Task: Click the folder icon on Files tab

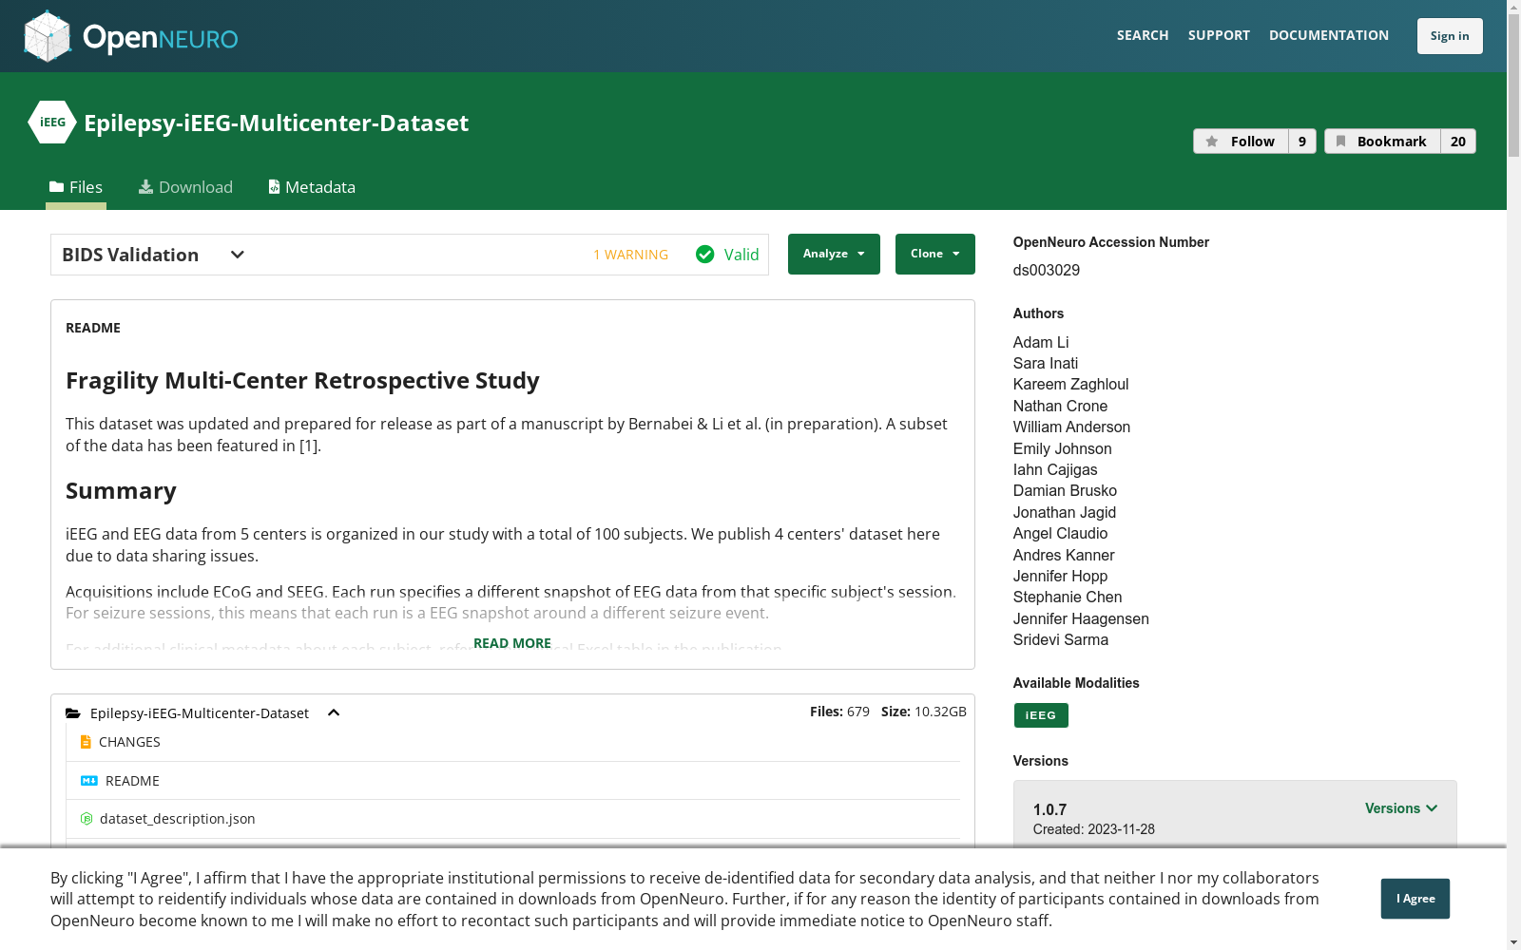Action: [x=57, y=187]
